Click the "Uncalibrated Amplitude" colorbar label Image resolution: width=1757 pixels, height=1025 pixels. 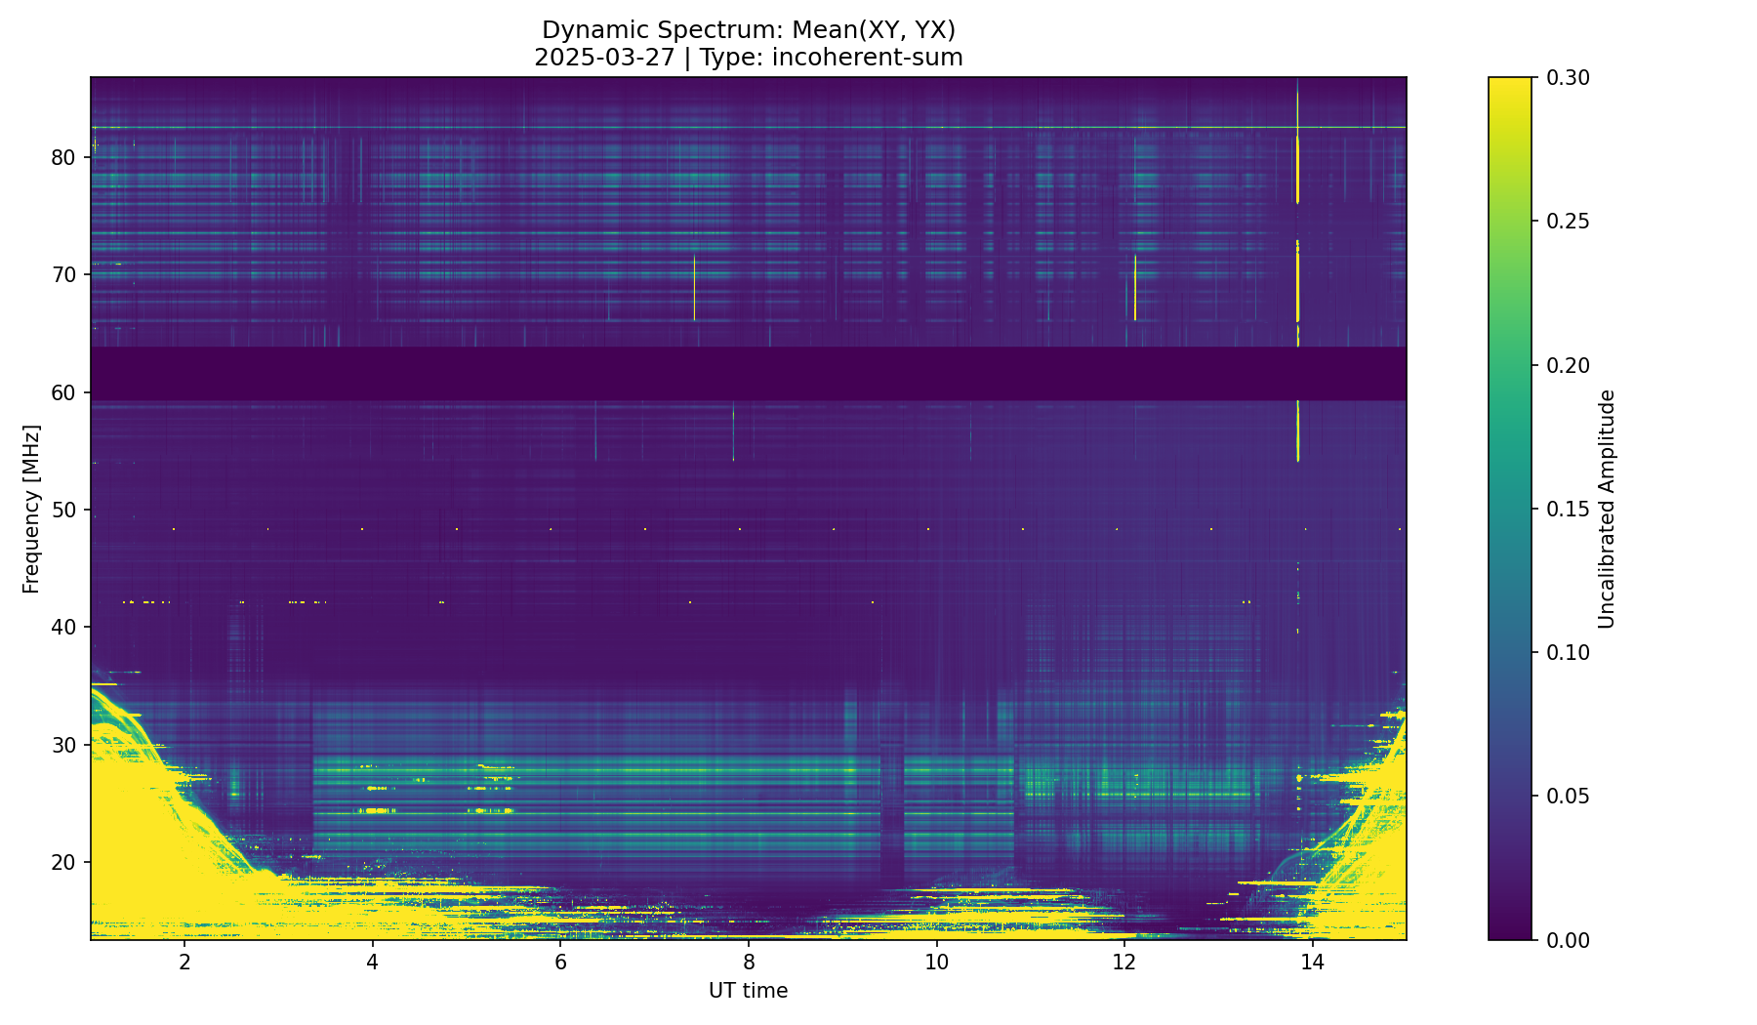(x=1607, y=509)
